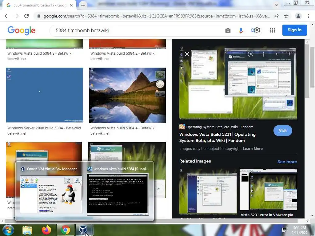This screenshot has height=236, width=315.
Task: Open the Chrome profile avatar
Action: pyautogui.click(x=298, y=16)
